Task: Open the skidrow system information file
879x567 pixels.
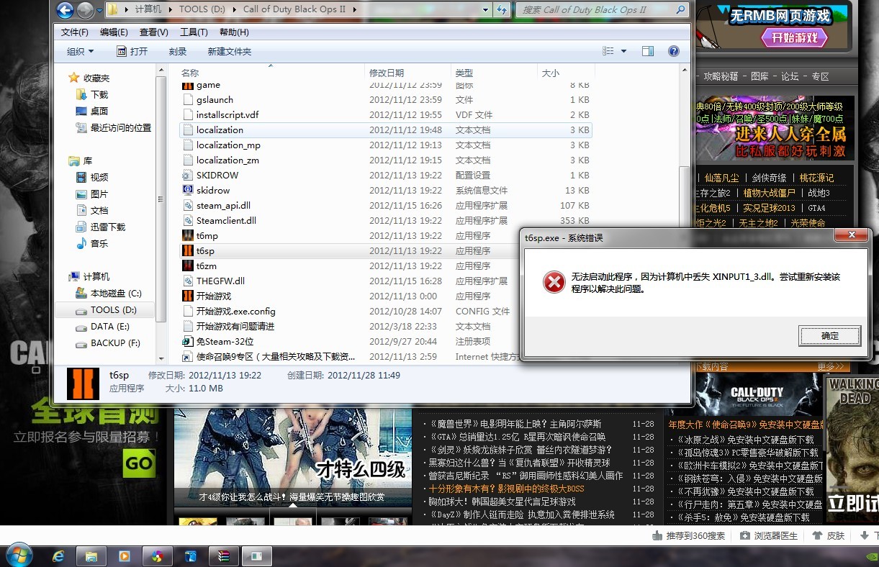Action: click(210, 190)
